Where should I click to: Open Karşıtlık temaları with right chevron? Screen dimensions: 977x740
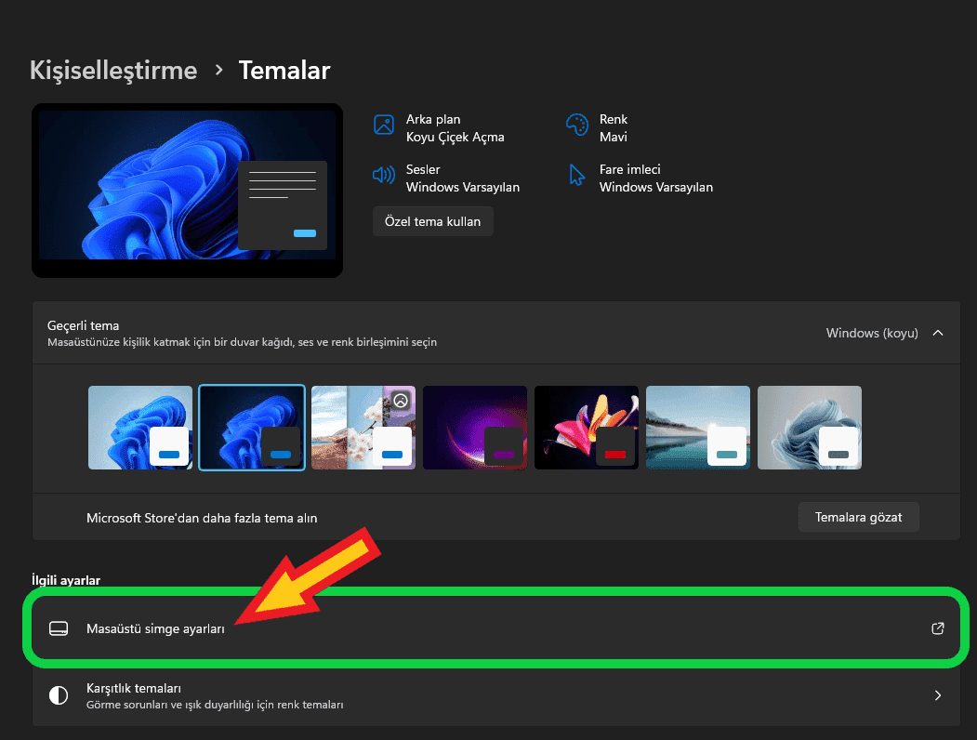(938, 695)
